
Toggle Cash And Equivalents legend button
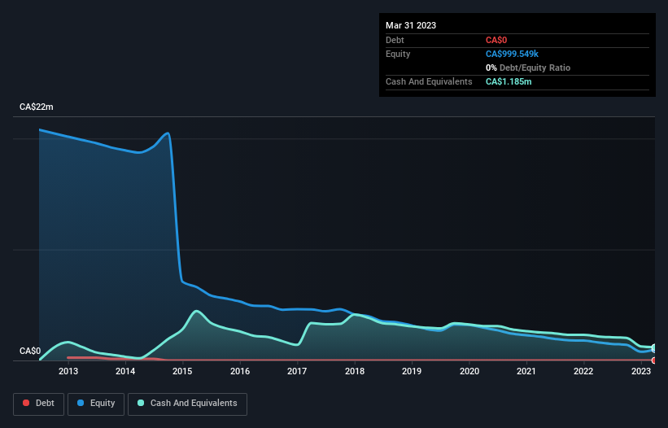[x=187, y=404]
